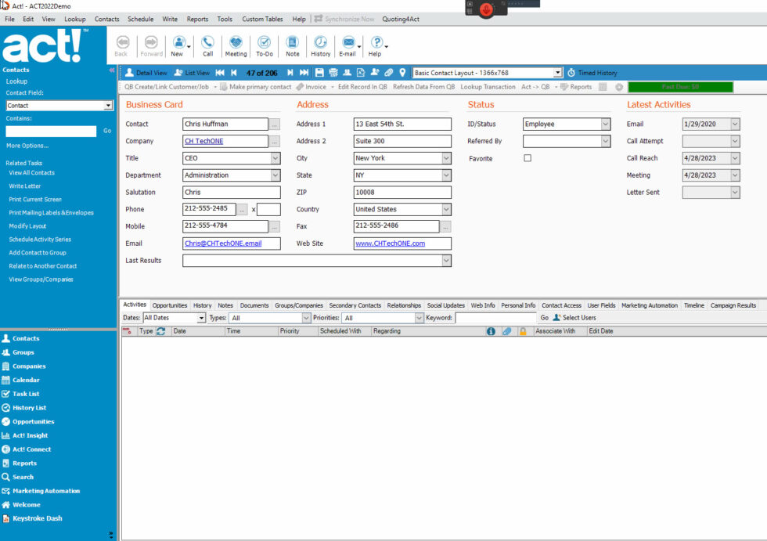The height and width of the screenshot is (541, 767).
Task: Create a Meeting with the Meeting icon
Action: tap(236, 45)
